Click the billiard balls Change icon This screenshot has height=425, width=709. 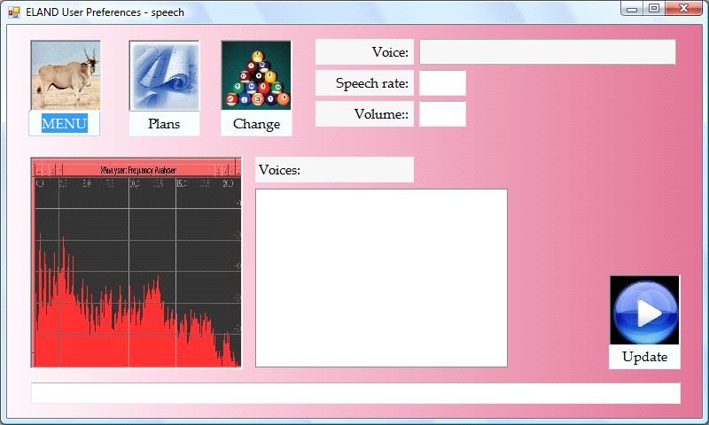(256, 75)
